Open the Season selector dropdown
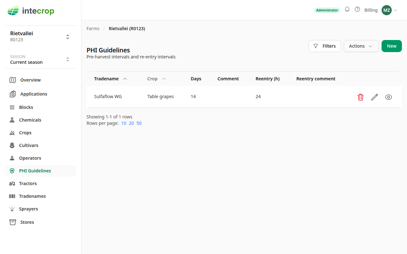Viewport: 407px width, 254px height. (40, 59)
